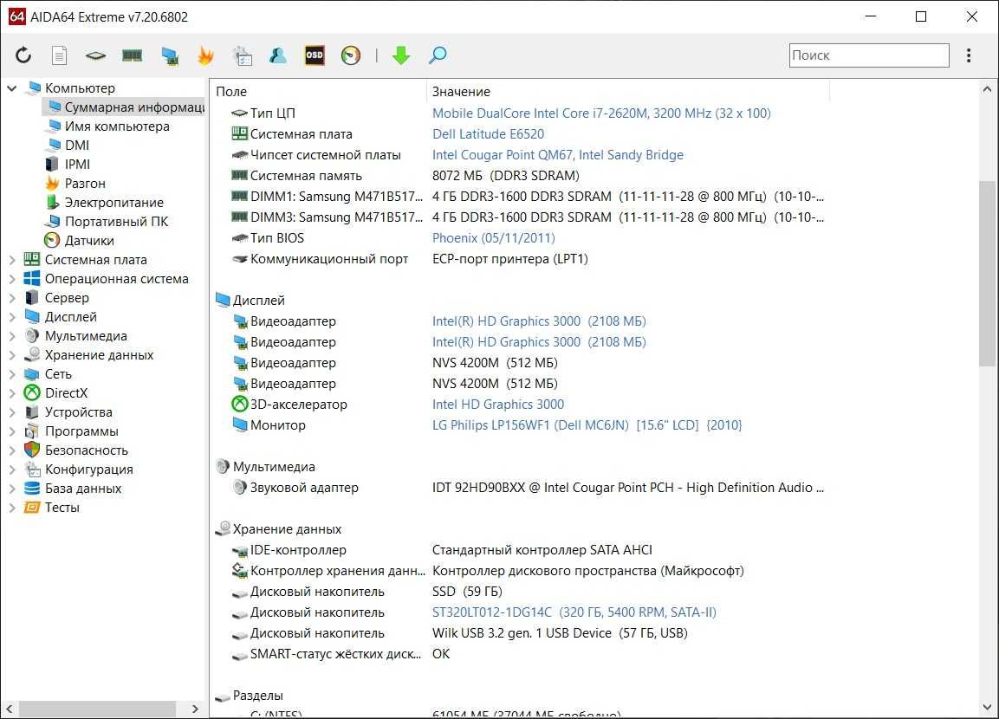
Task: Click the CPU chip toolbar icon
Action: pyautogui.click(x=95, y=56)
